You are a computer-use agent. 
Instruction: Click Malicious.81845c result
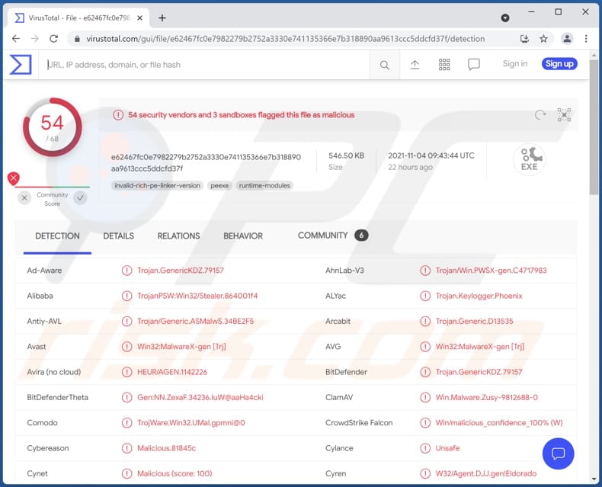tap(166, 448)
